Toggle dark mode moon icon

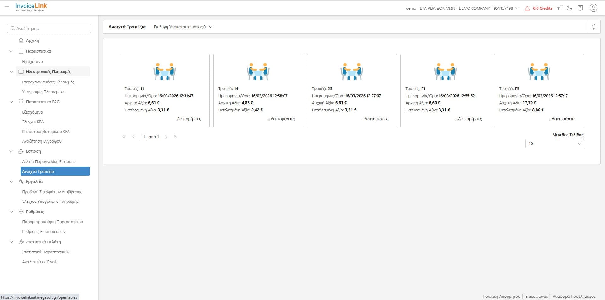click(x=569, y=8)
